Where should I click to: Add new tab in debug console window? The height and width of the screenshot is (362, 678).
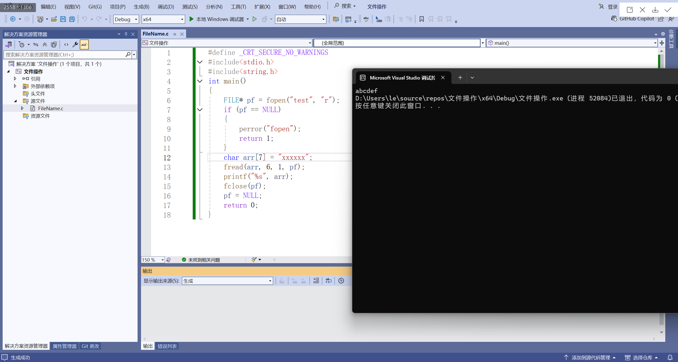tap(460, 77)
